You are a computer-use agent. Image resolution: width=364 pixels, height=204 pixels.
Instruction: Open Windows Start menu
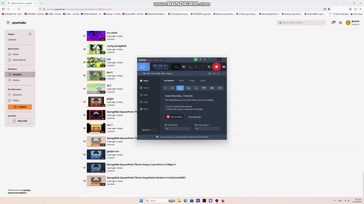coord(141,201)
